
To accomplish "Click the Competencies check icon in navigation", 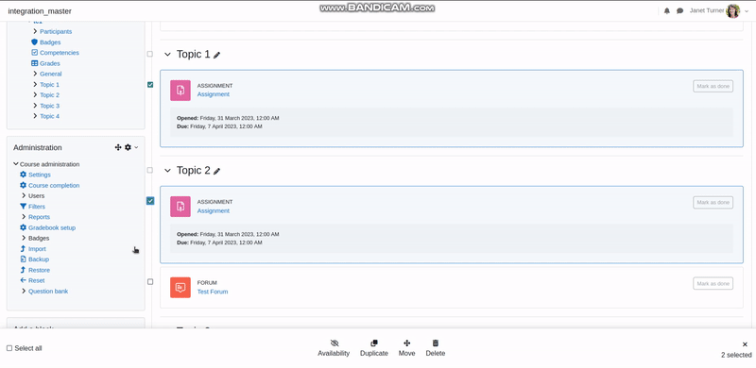I will (34, 53).
